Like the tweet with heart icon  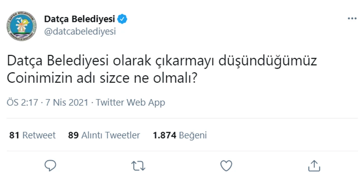226,166
